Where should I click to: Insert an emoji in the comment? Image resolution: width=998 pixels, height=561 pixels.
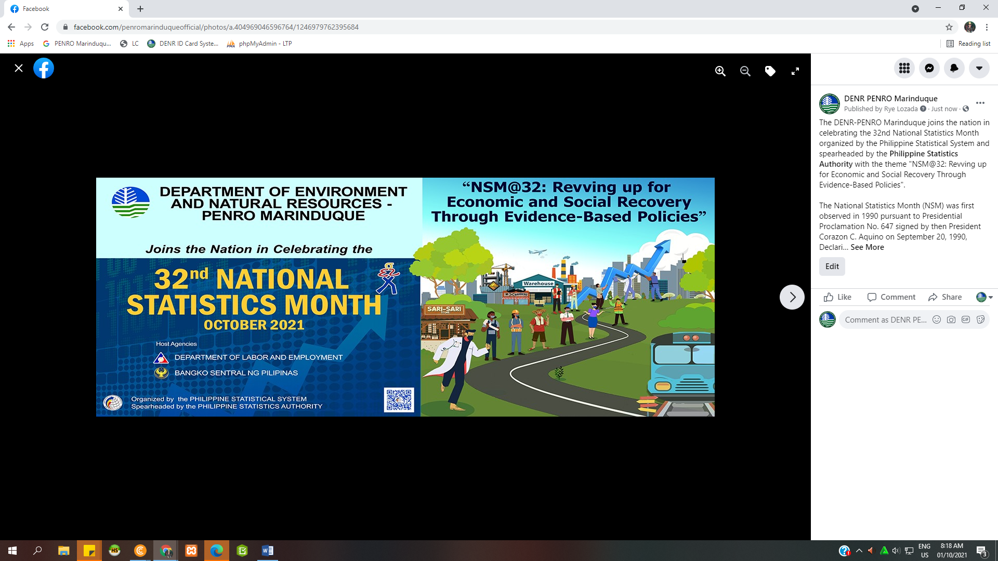[937, 319]
